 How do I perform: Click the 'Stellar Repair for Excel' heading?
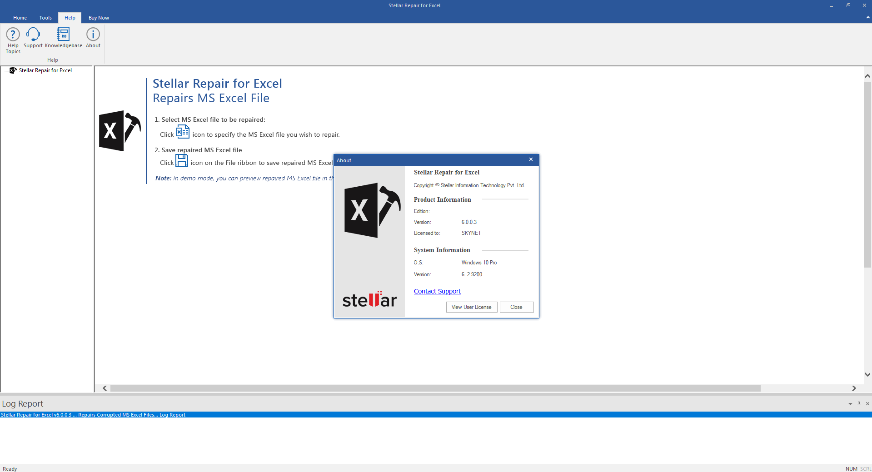click(x=217, y=84)
